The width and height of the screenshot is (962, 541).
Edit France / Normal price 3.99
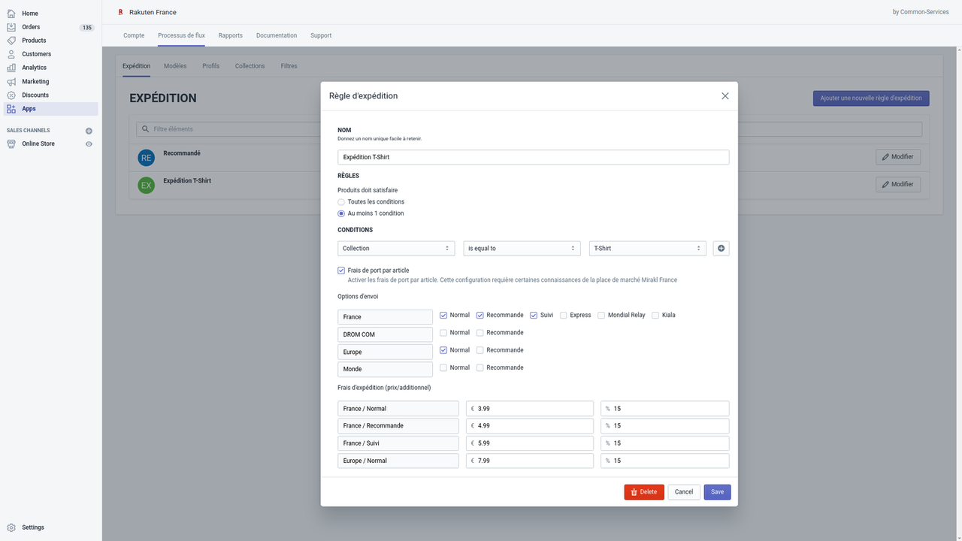(x=531, y=409)
